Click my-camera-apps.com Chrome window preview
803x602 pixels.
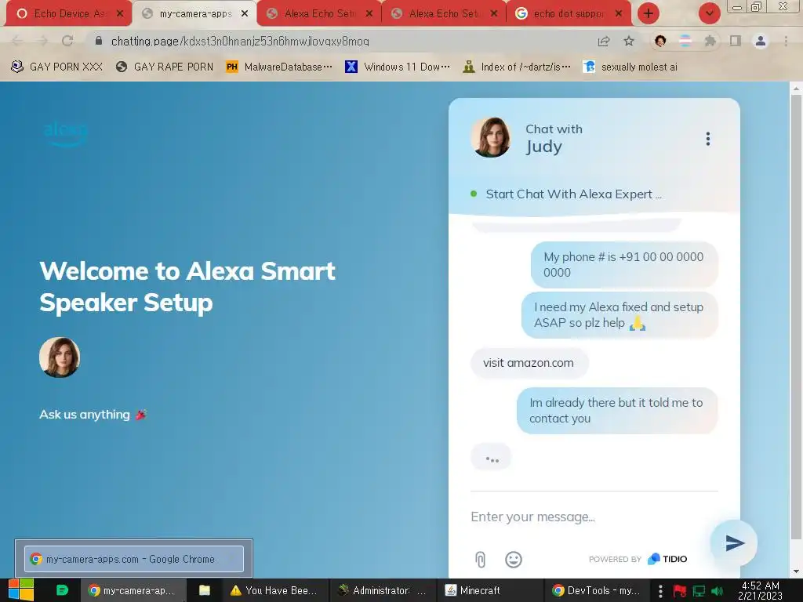coord(133,559)
